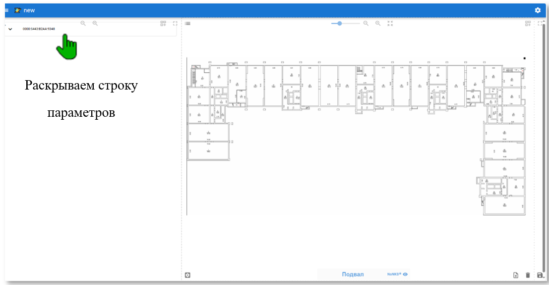The image size is (549, 285).
Task: Toggle visibility eye next to NaNKB
Action: click(405, 274)
